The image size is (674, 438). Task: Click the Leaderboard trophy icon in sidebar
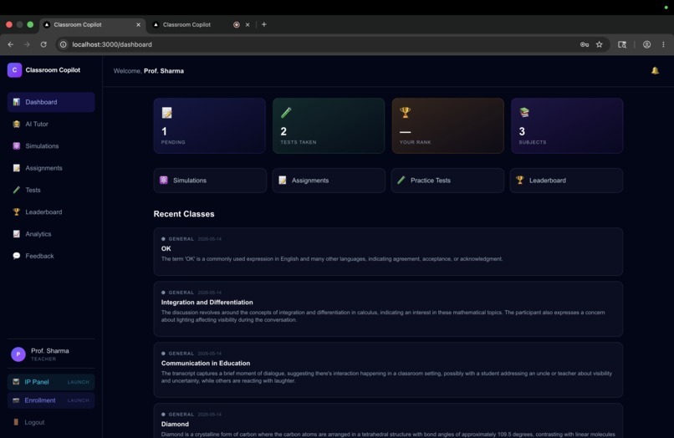pos(17,211)
